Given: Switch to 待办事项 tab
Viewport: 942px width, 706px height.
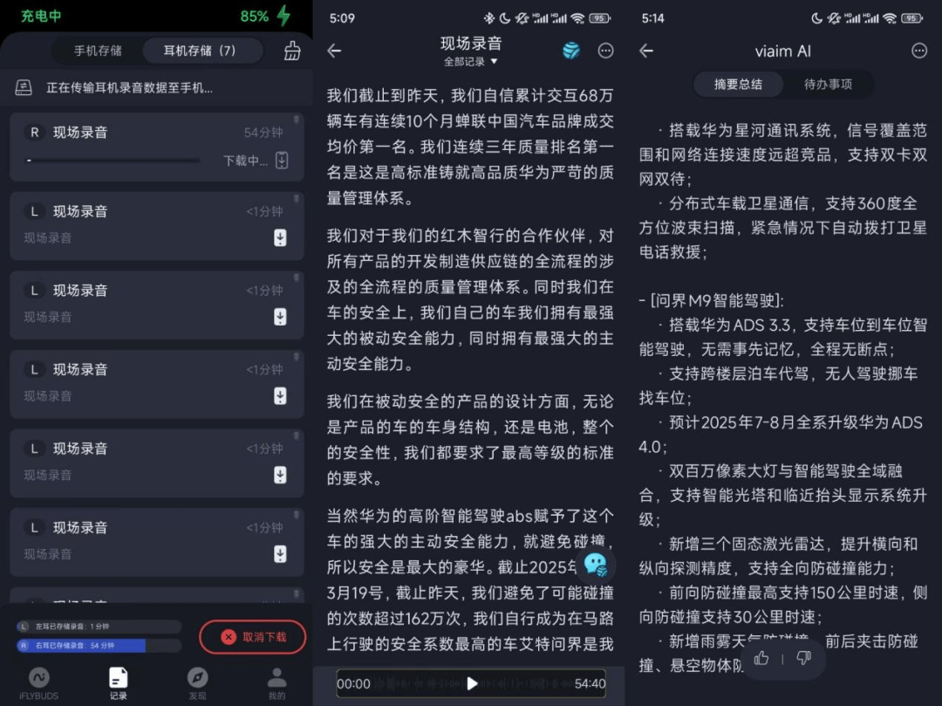Looking at the screenshot, I should tap(828, 84).
